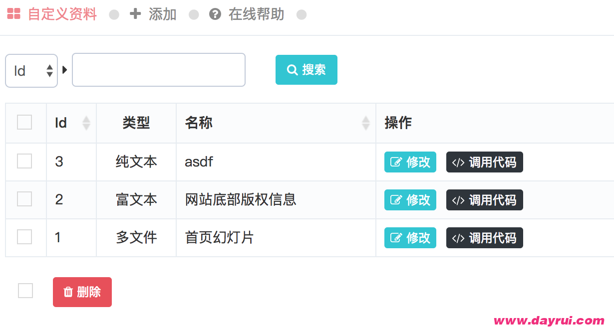Click the plus icon next to 添加
The height and width of the screenshot is (329, 614).
pos(135,14)
